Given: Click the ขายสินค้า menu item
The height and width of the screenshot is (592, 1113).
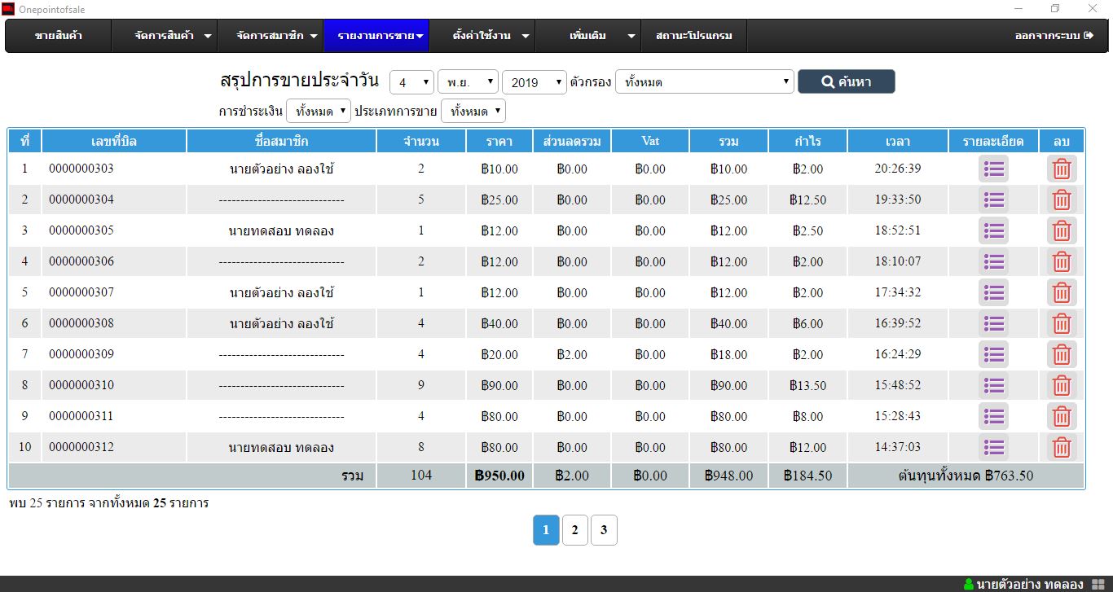Looking at the screenshot, I should [59, 36].
